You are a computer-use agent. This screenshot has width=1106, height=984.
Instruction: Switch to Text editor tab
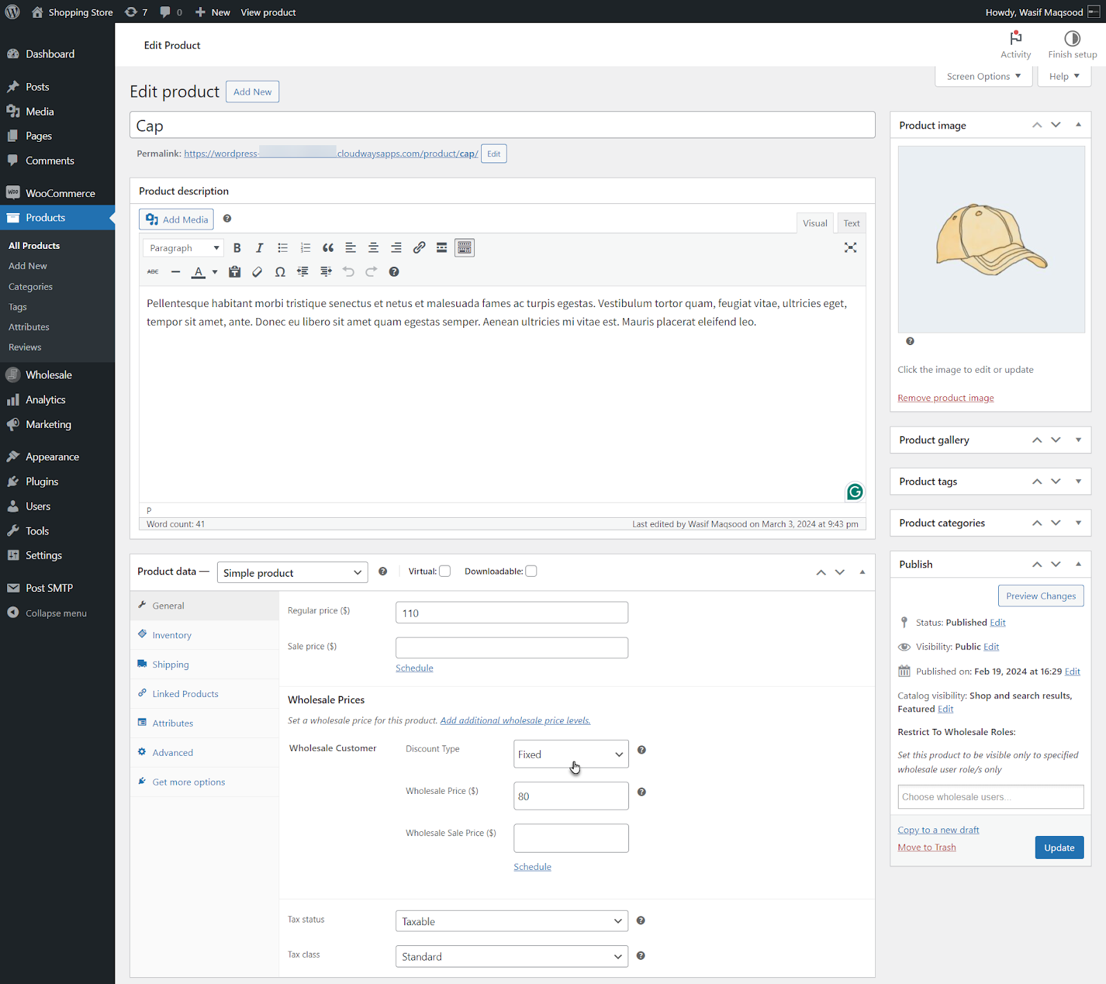pyautogui.click(x=852, y=223)
